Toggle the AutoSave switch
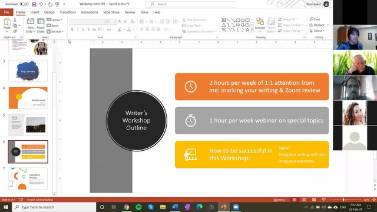The width and height of the screenshot is (377, 212). (x=24, y=4)
